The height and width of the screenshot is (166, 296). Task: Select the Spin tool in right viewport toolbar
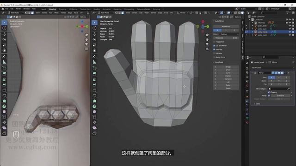(x=94, y=107)
